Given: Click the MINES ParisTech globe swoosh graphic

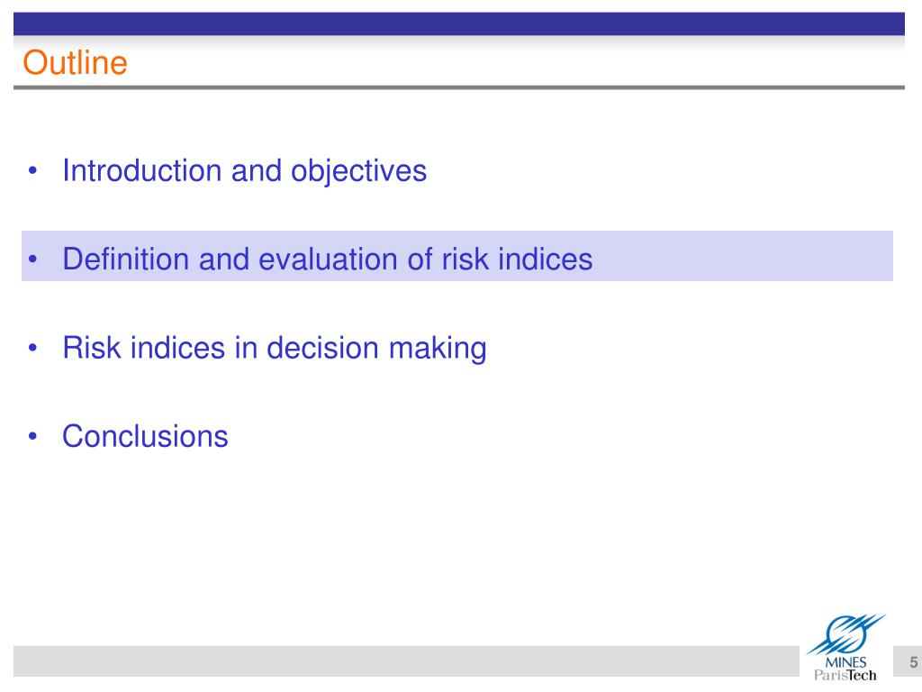Looking at the screenshot, I should tap(846, 635).
